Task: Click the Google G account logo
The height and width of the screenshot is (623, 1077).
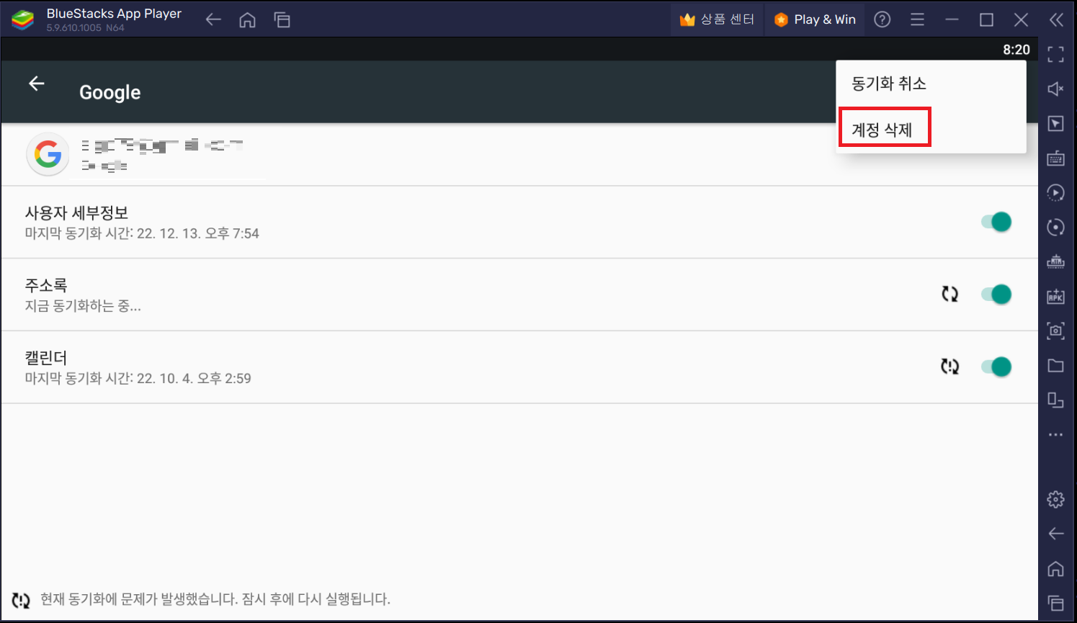Action: (x=48, y=154)
